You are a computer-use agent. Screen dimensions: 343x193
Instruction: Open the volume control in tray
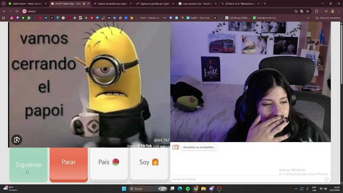pyautogui.click(x=325, y=189)
